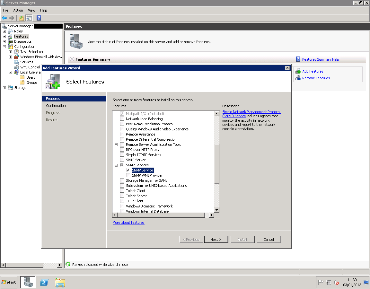Image resolution: width=370 pixels, height=289 pixels.
Task: Expand the Diagnostics tree node
Action: coord(4,41)
